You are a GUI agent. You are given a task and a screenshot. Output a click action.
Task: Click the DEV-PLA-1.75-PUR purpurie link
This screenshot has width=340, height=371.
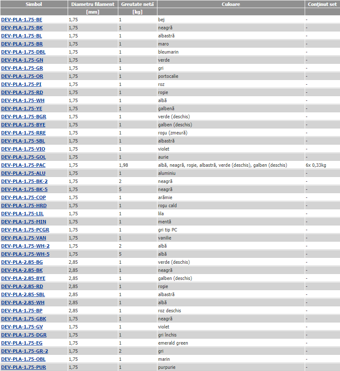point(23,367)
